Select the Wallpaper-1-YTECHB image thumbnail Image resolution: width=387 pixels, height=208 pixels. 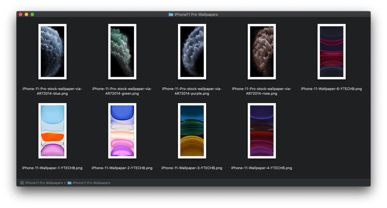[53, 131]
